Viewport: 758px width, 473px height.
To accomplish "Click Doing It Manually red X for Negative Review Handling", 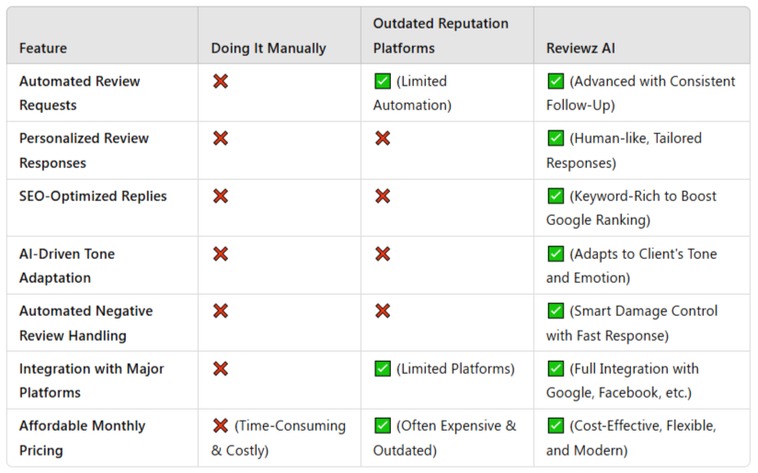I will click(221, 311).
